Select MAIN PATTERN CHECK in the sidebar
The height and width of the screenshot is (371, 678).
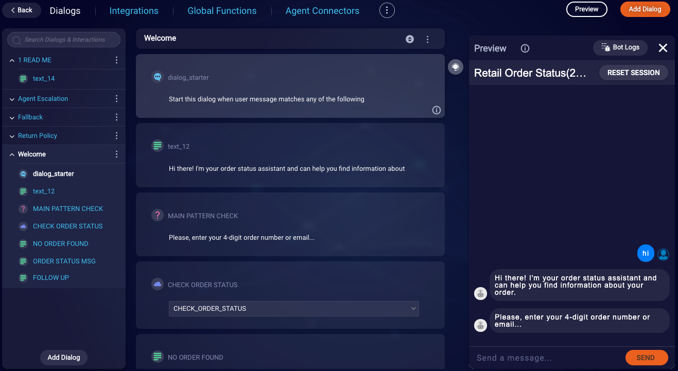68,209
